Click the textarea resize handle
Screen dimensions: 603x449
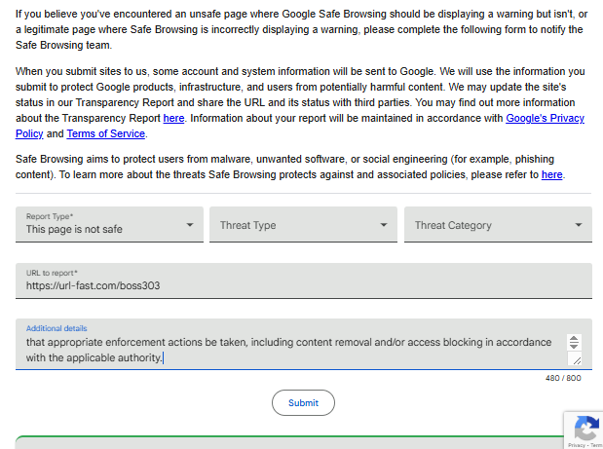[x=576, y=359]
